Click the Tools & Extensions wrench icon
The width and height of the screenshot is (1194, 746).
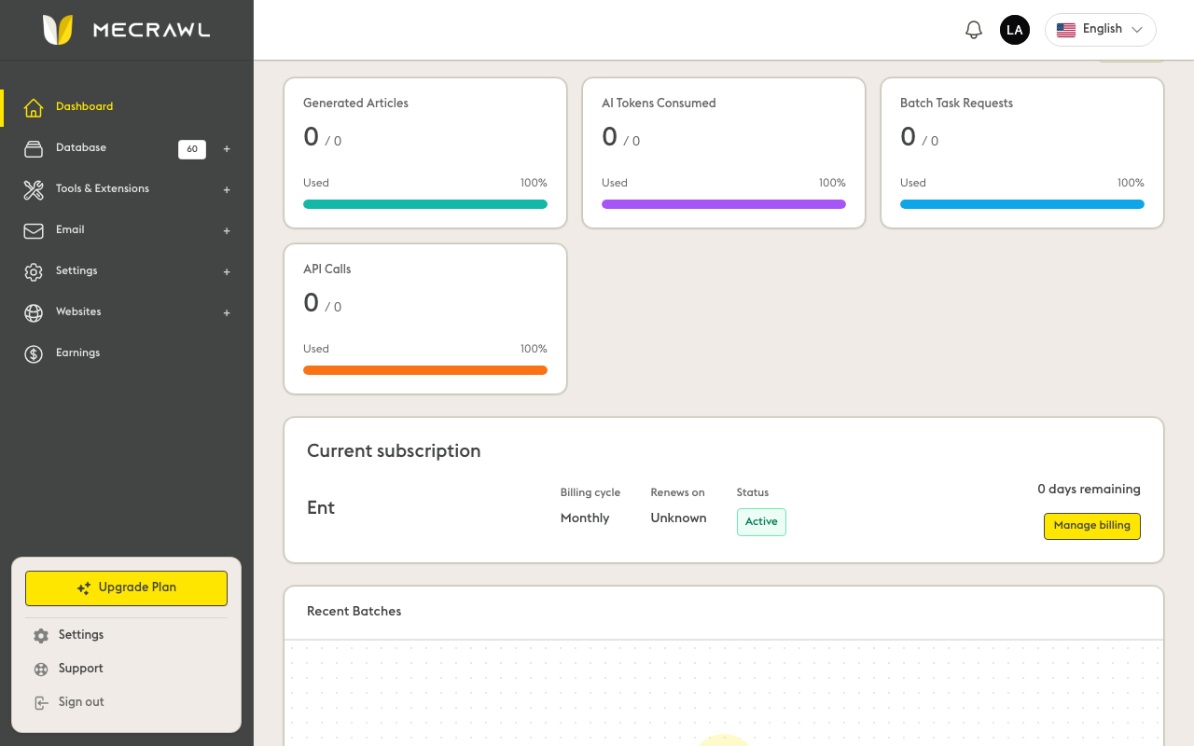(34, 189)
